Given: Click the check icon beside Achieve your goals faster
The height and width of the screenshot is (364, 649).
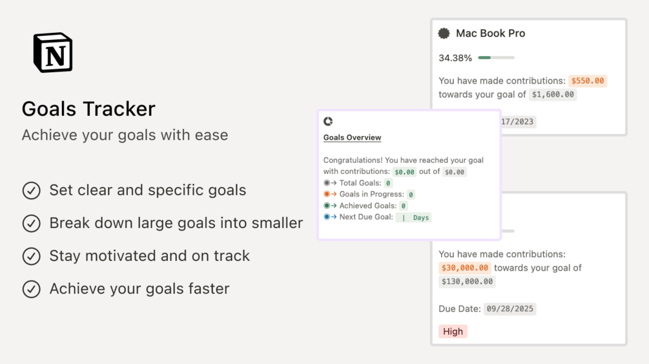Looking at the screenshot, I should coord(31,289).
